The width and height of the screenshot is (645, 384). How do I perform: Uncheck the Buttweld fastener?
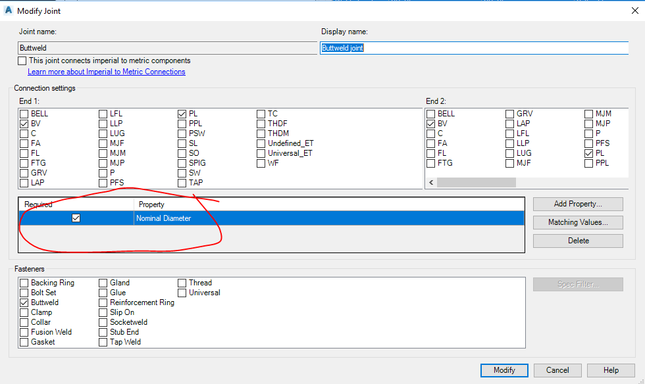(x=24, y=302)
